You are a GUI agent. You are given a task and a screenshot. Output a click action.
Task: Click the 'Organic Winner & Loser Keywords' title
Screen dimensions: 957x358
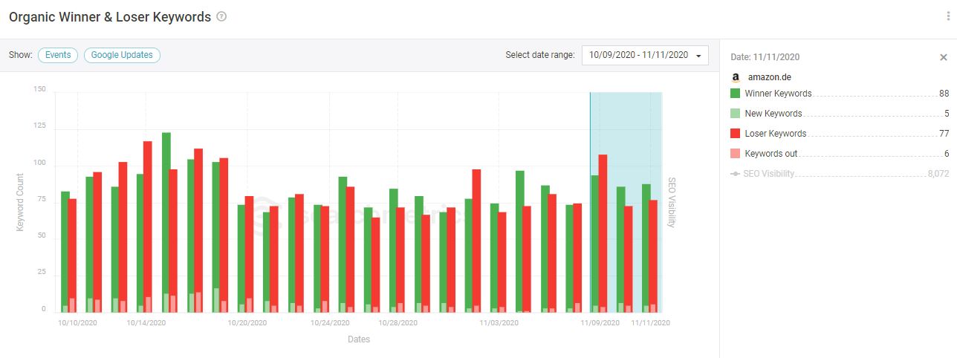110,17
